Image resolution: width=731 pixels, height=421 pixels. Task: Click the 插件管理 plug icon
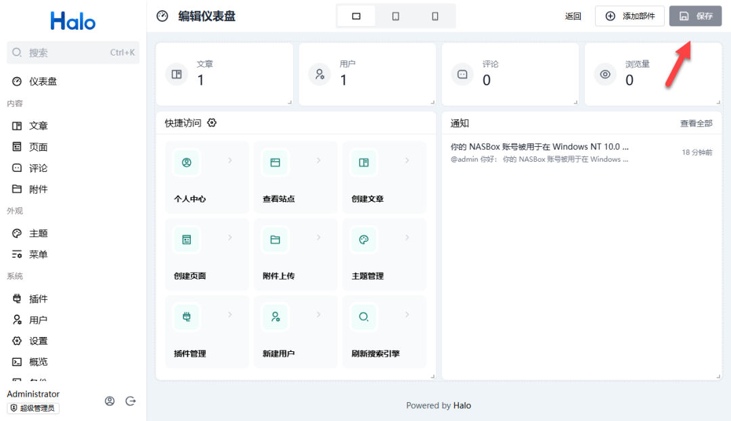point(187,317)
